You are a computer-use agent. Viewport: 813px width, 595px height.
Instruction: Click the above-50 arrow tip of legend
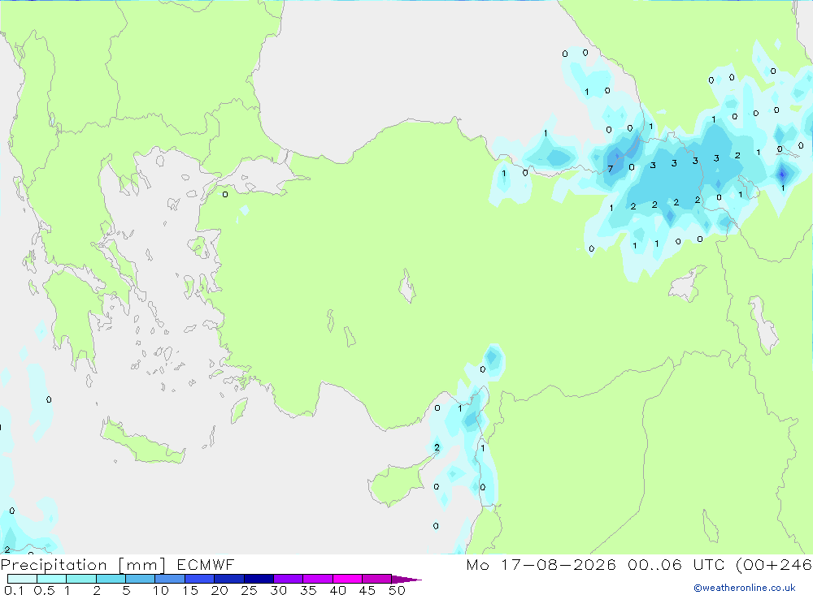[x=407, y=579]
